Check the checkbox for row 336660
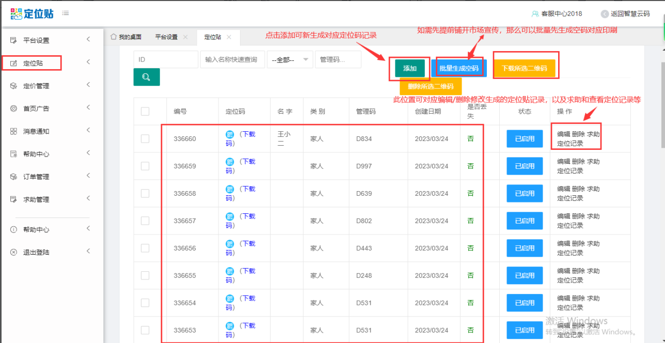Viewport: 665px width, 343px height. [x=145, y=139]
